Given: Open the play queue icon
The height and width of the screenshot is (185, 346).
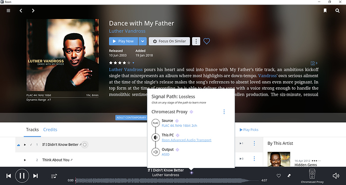Looking at the screenshot, I should [54, 176].
